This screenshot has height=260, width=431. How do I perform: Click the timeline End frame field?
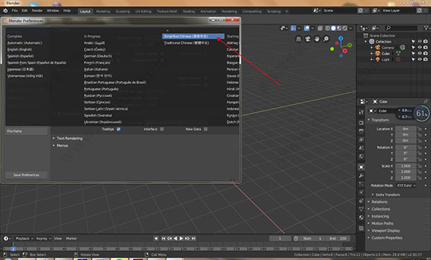pos(338,238)
